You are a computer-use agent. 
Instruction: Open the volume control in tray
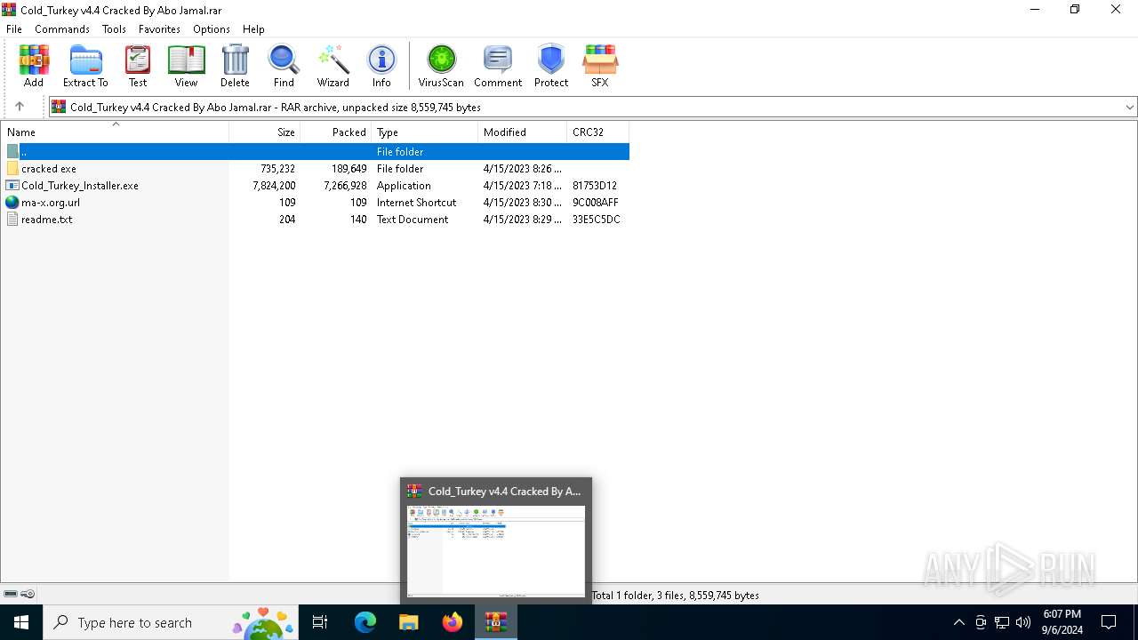click(x=1023, y=622)
